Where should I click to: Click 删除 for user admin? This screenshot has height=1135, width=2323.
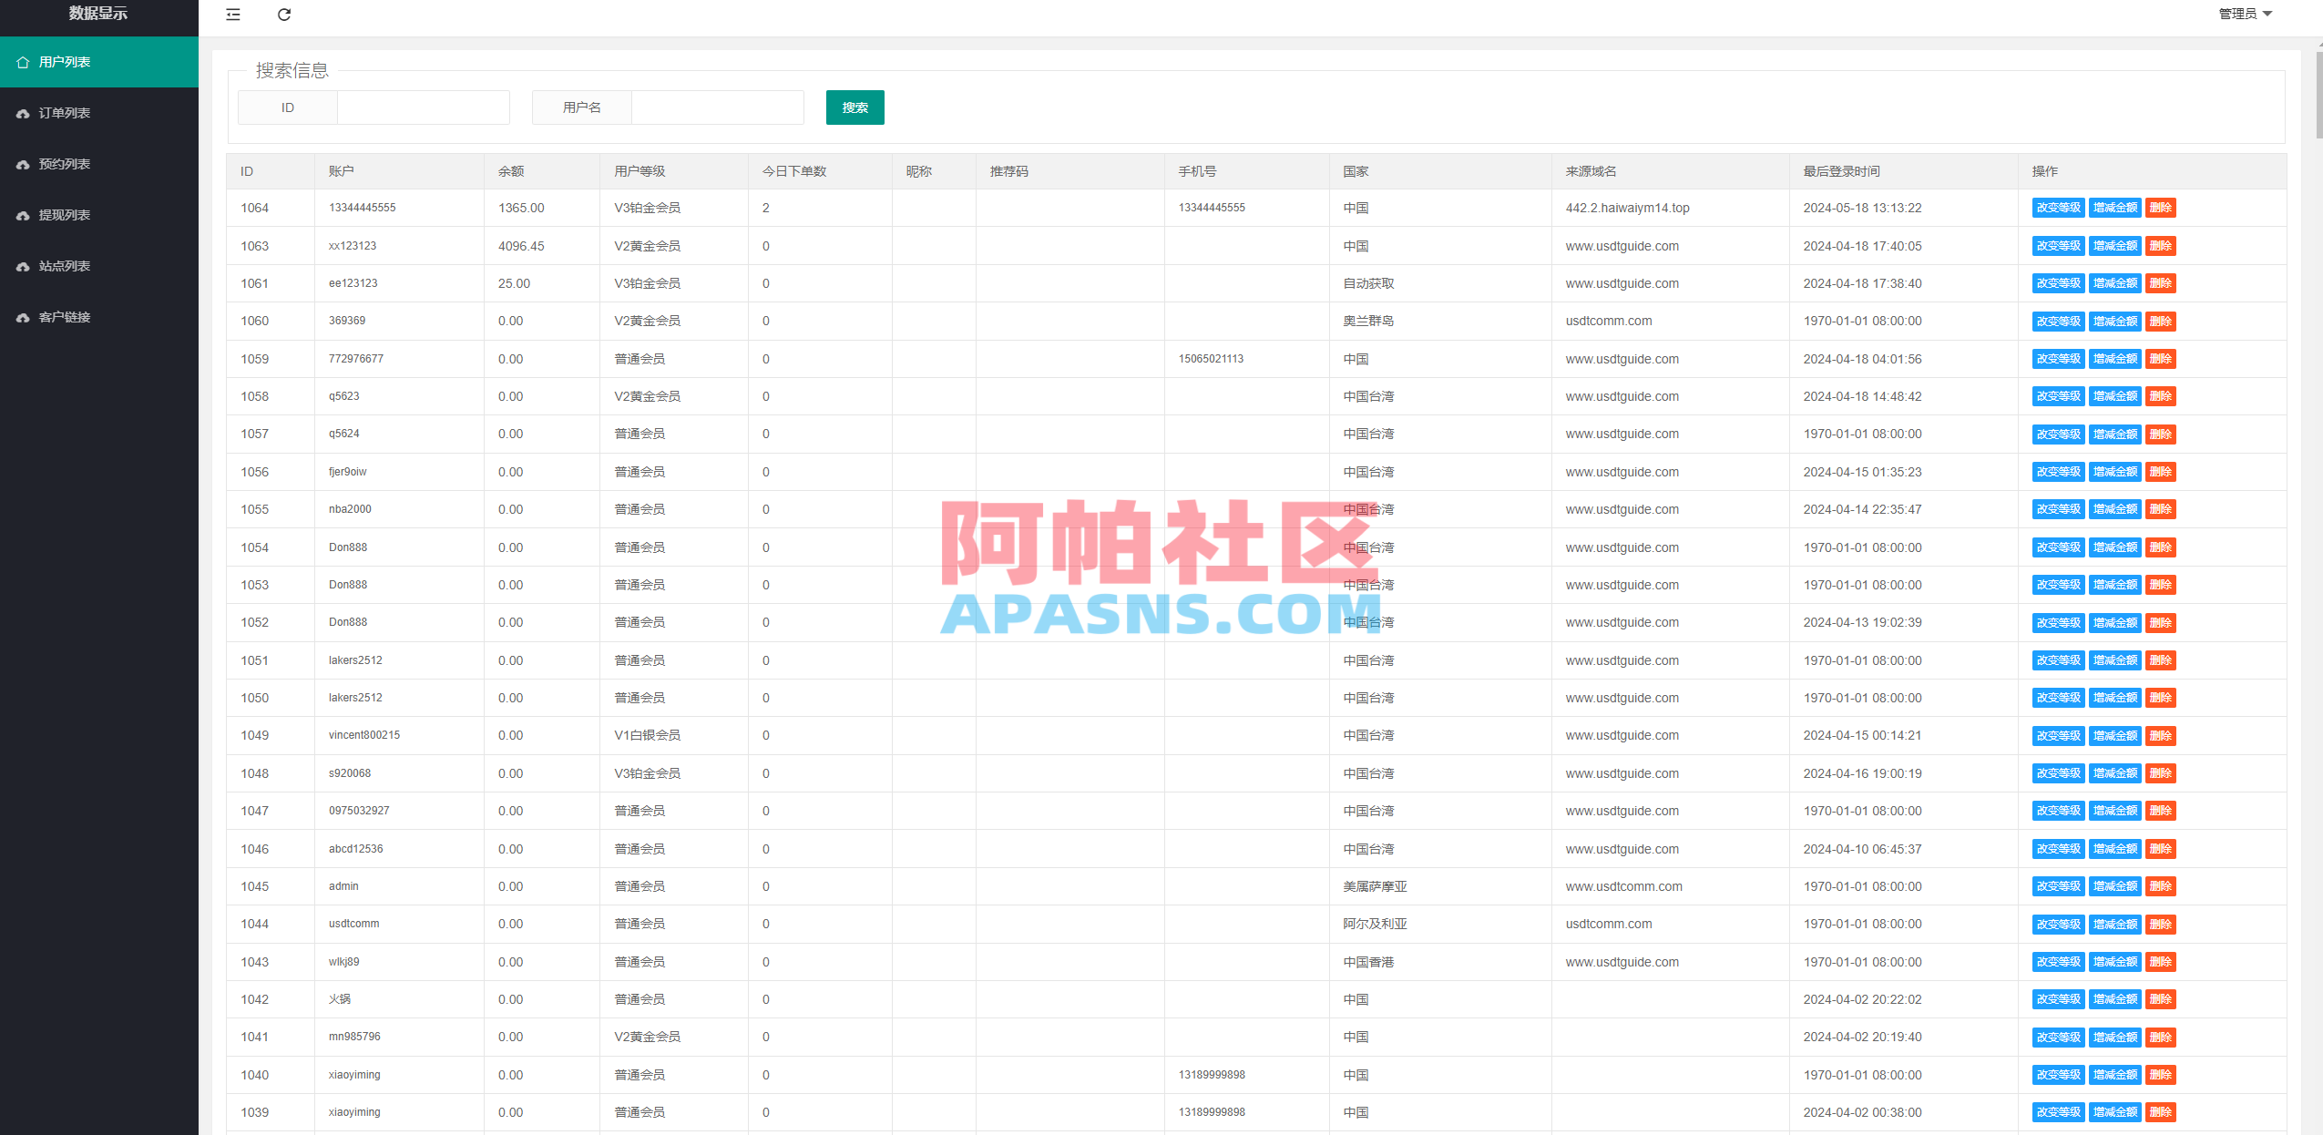[x=2161, y=885]
